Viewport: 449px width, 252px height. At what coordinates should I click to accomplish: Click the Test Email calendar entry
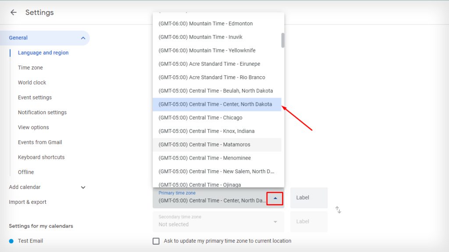coord(31,241)
